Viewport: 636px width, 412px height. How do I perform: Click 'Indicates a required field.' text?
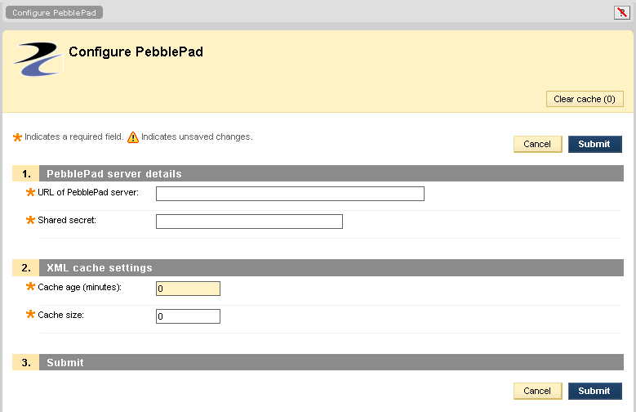click(x=73, y=137)
